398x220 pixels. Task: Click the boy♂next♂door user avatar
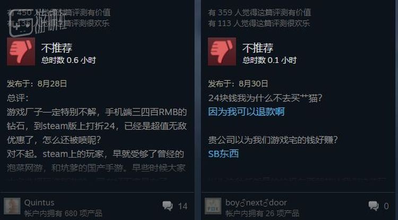213,206
